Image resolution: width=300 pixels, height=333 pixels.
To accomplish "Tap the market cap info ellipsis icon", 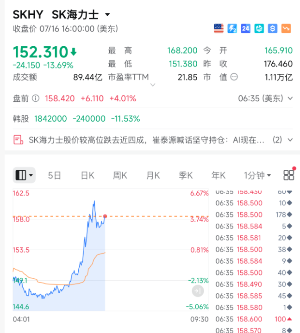I will click(x=234, y=77).
